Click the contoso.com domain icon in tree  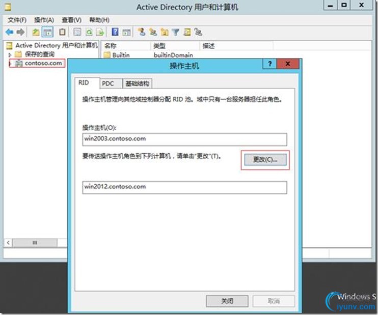pyautogui.click(x=18, y=63)
